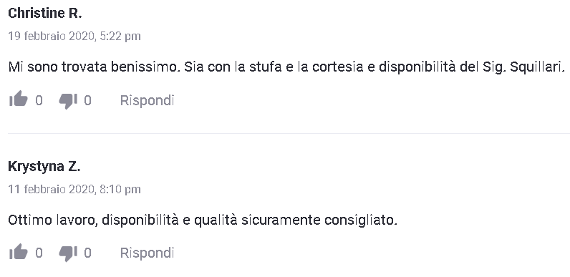Click the like count on Christine's comment
Image resolution: width=570 pixels, height=277 pixels.
39,100
